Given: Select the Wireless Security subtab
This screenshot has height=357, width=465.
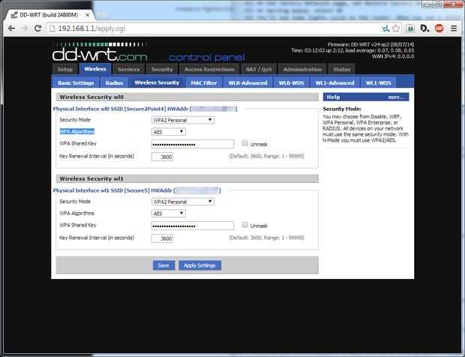Looking at the screenshot, I should (157, 82).
